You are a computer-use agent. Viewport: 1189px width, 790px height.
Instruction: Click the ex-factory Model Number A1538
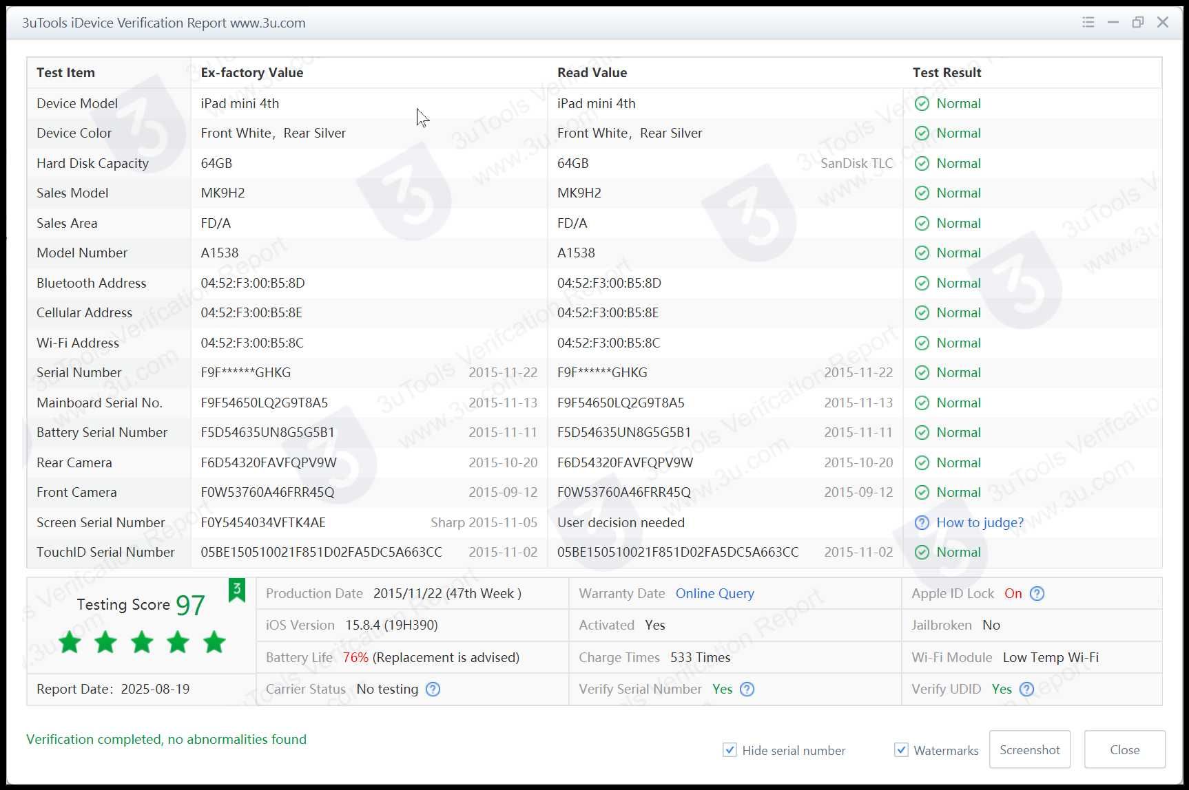pyautogui.click(x=219, y=253)
